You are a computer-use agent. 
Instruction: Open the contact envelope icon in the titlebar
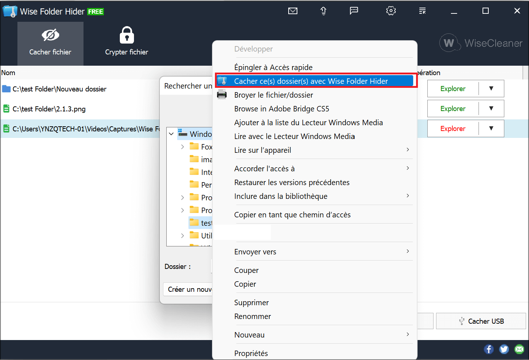click(x=293, y=11)
